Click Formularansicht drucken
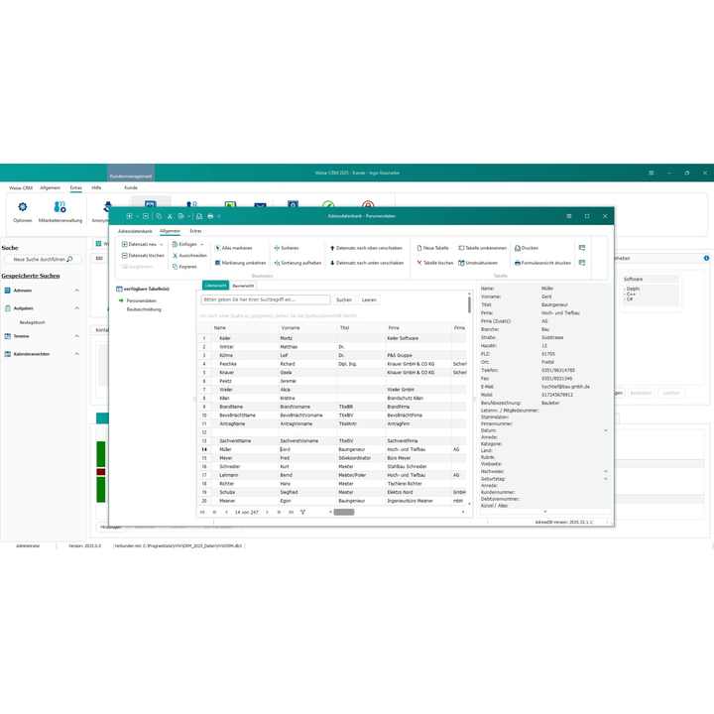The image size is (714, 714). click(x=542, y=263)
